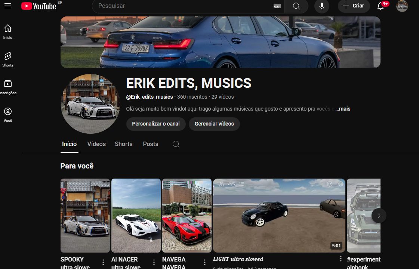
Task: Open the notifications bell
Action: (x=381, y=6)
